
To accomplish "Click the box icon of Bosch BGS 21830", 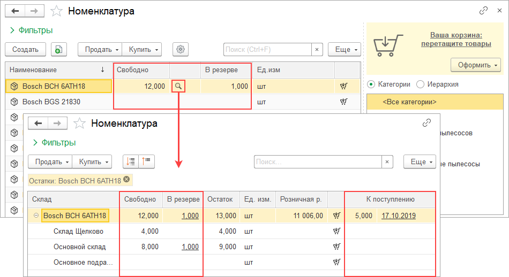I will click(x=14, y=102).
